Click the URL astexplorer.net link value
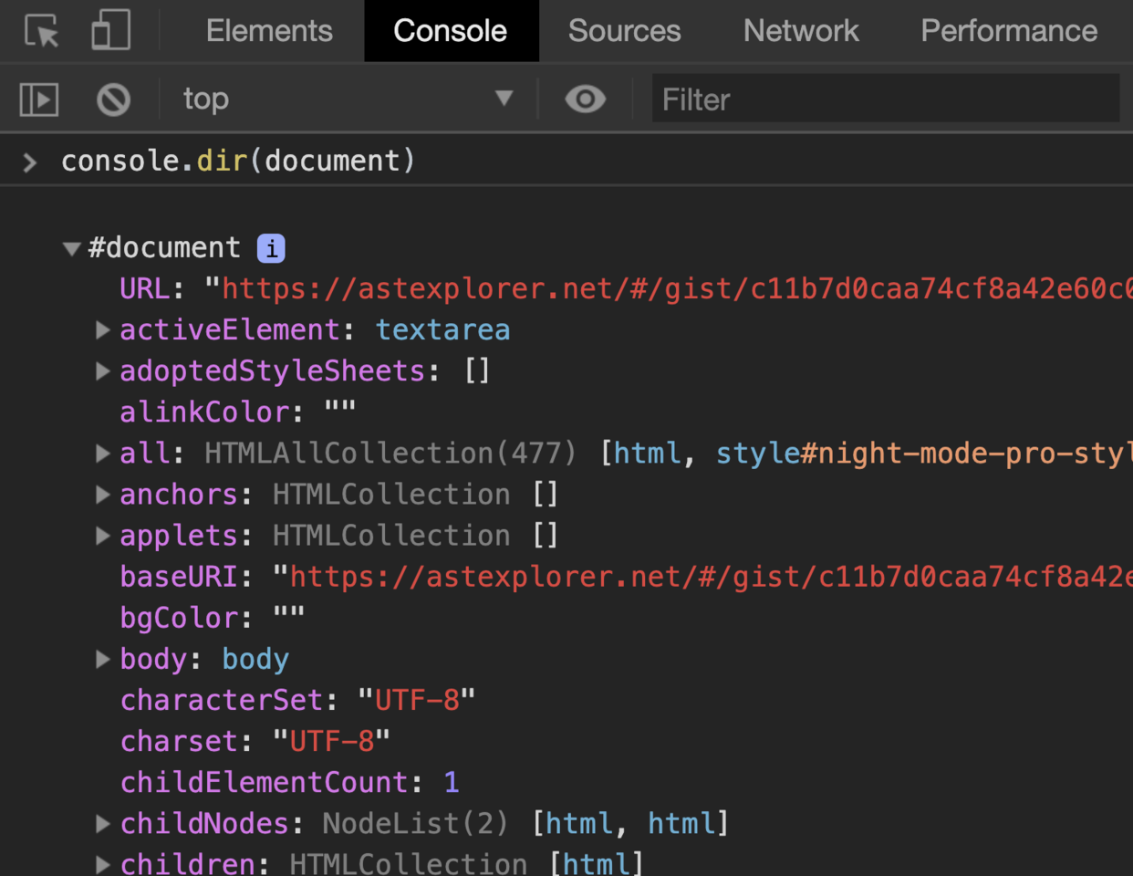This screenshot has height=876, width=1133. click(677, 288)
